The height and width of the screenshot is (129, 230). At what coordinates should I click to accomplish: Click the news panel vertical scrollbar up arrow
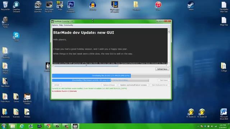[x=169, y=29]
